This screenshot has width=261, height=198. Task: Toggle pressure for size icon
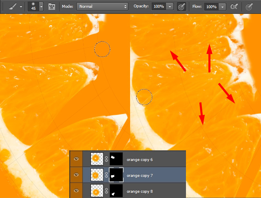point(249,7)
